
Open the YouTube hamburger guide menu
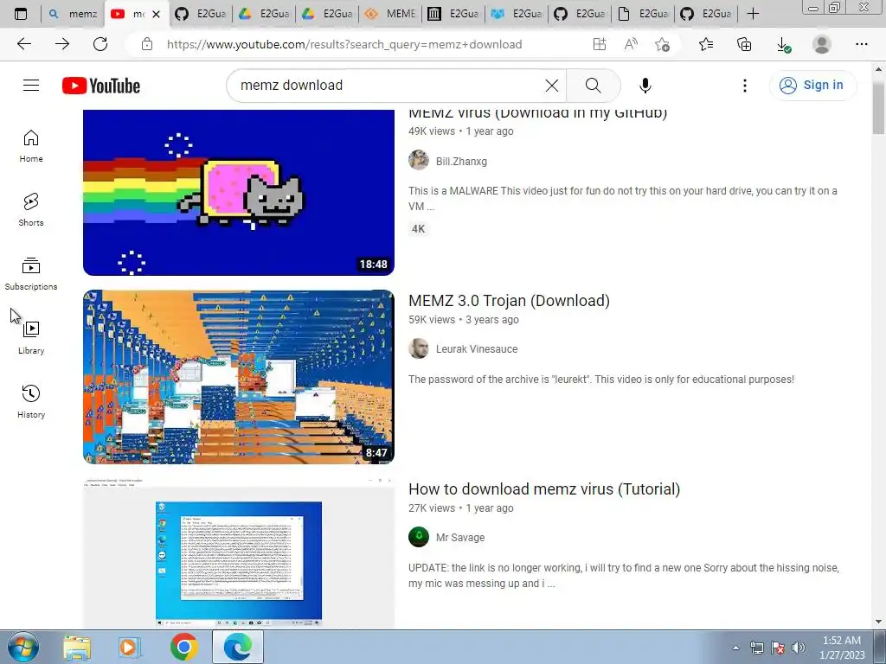pyautogui.click(x=31, y=86)
